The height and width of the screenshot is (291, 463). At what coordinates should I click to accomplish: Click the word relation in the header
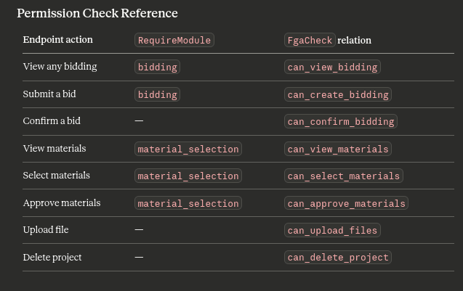[x=355, y=40]
